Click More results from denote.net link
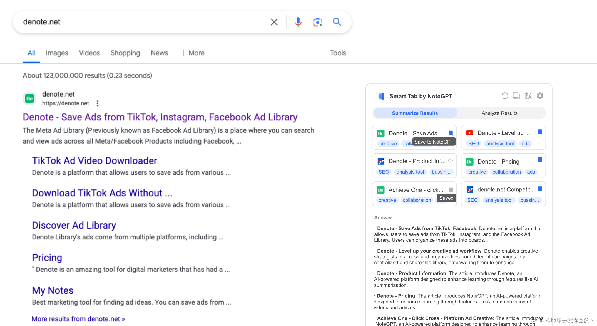597x326 pixels. pos(78,319)
